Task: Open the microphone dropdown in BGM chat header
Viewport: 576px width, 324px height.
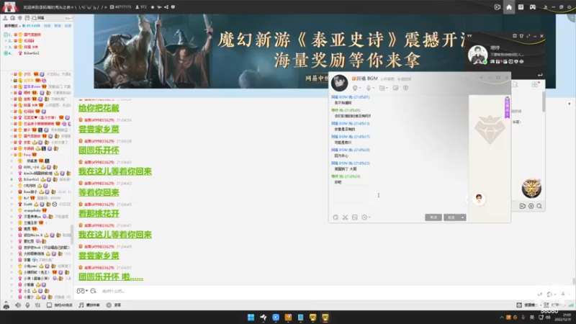Action: click(370, 88)
